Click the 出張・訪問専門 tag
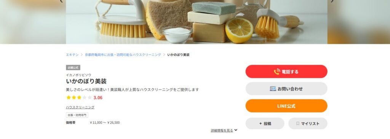Screen dimensions: 390x139 click(77, 115)
